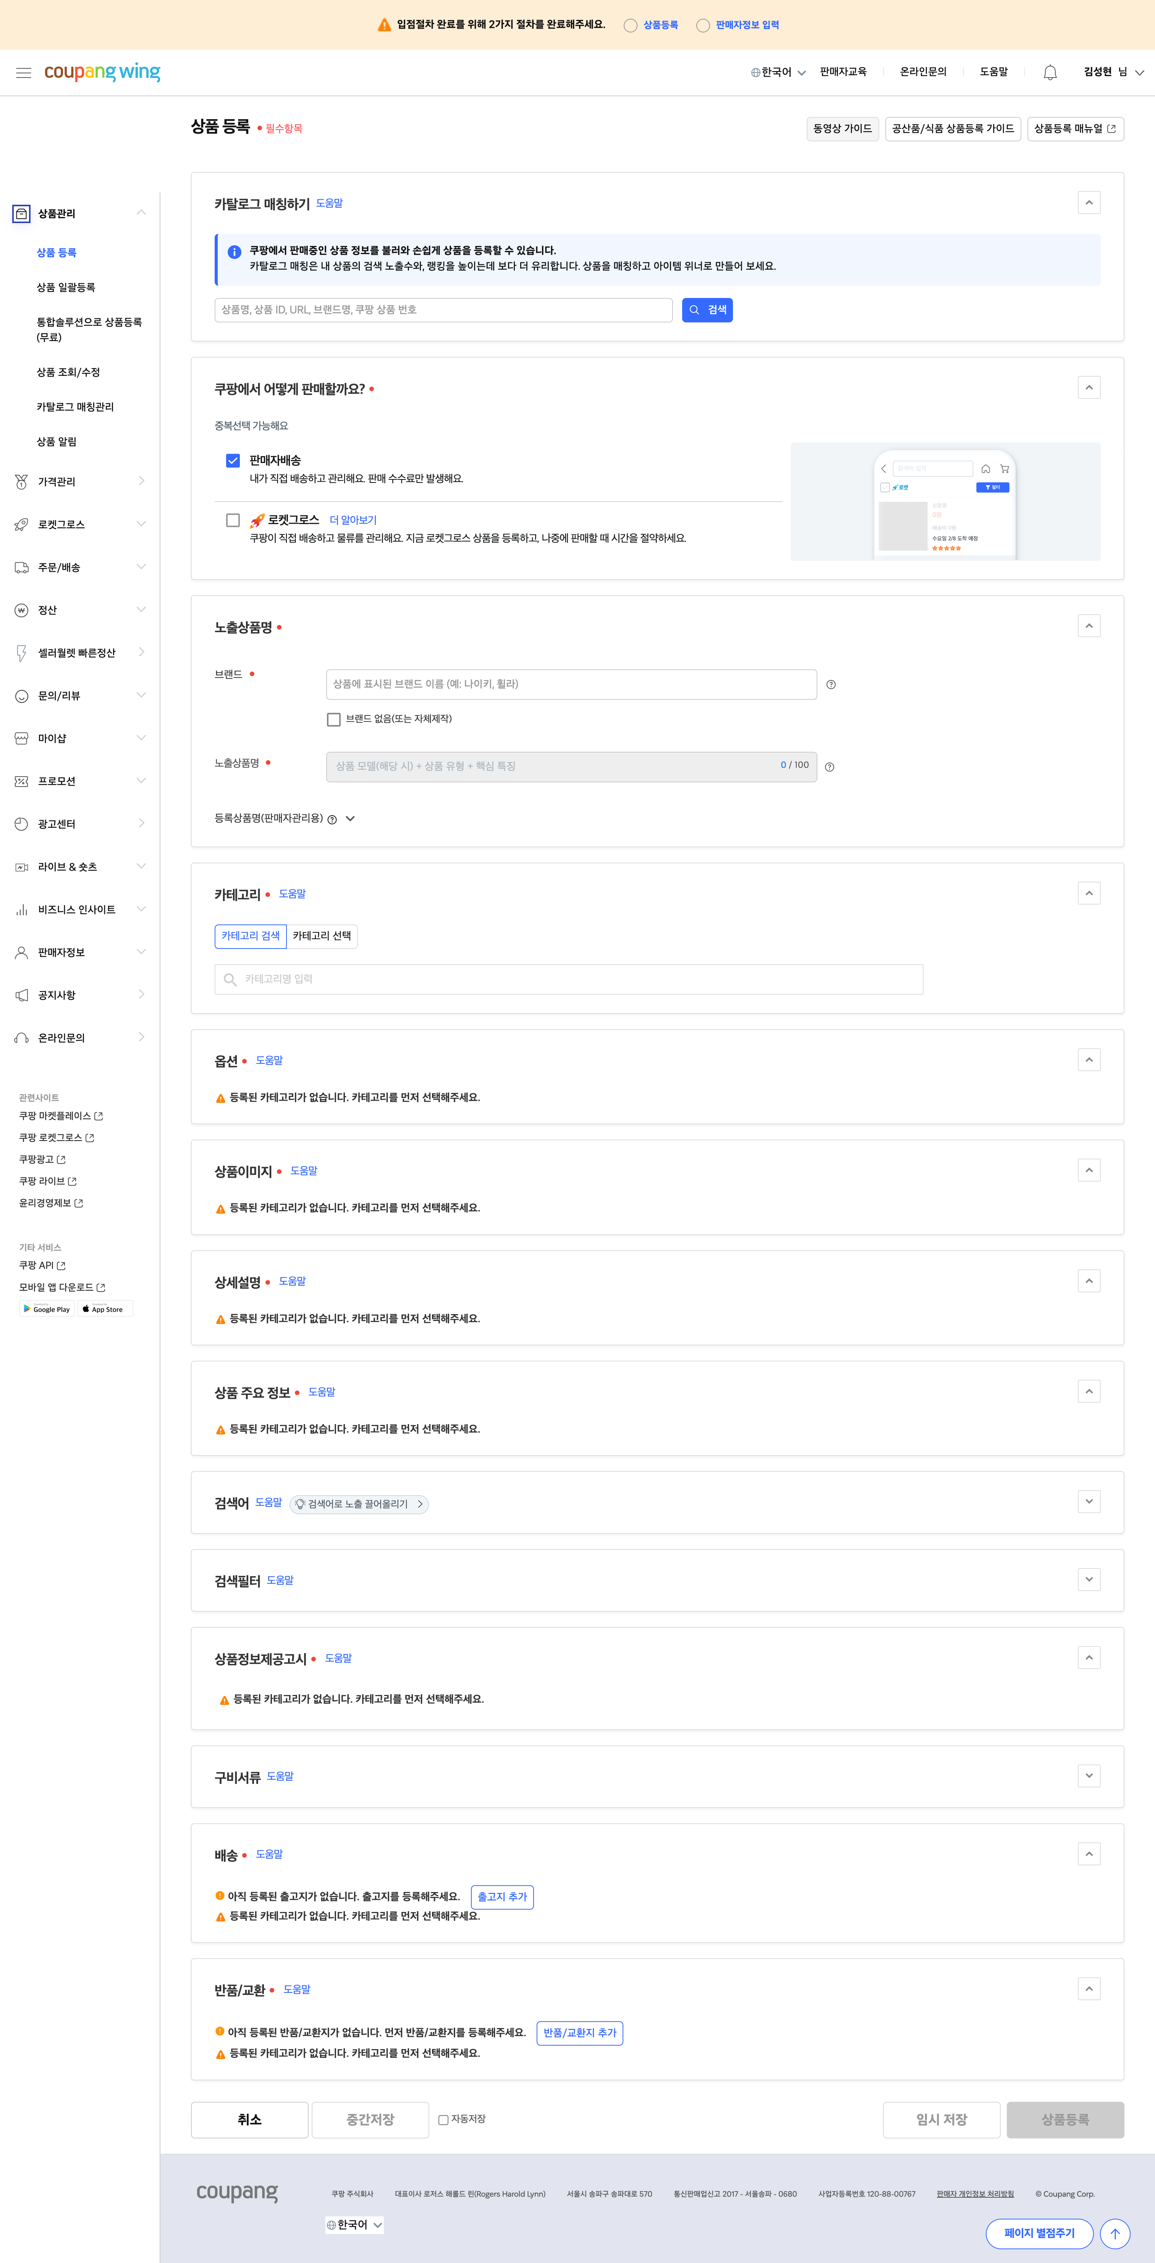Click the 주문/배송 truck icon
This screenshot has height=2263, width=1155.
tap(21, 568)
